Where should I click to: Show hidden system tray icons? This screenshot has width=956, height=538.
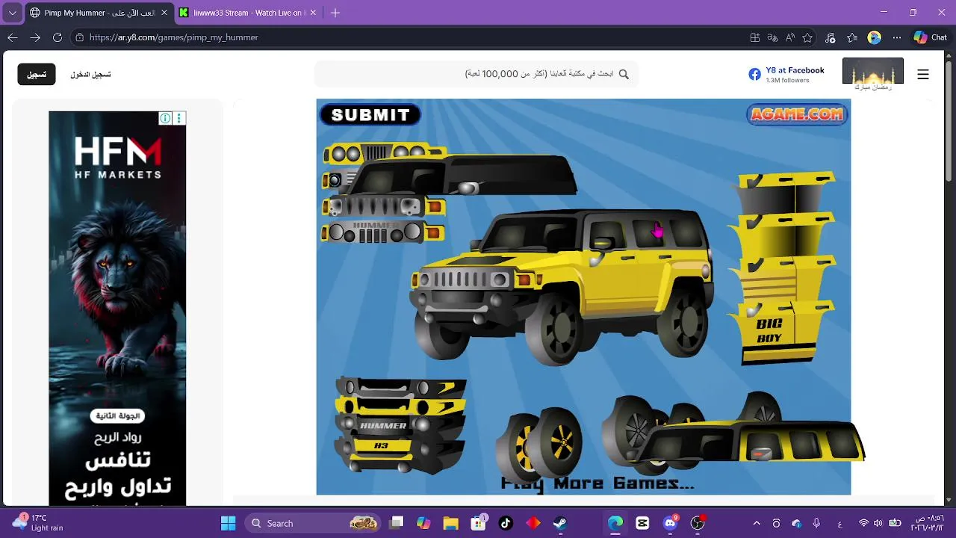coord(756,523)
